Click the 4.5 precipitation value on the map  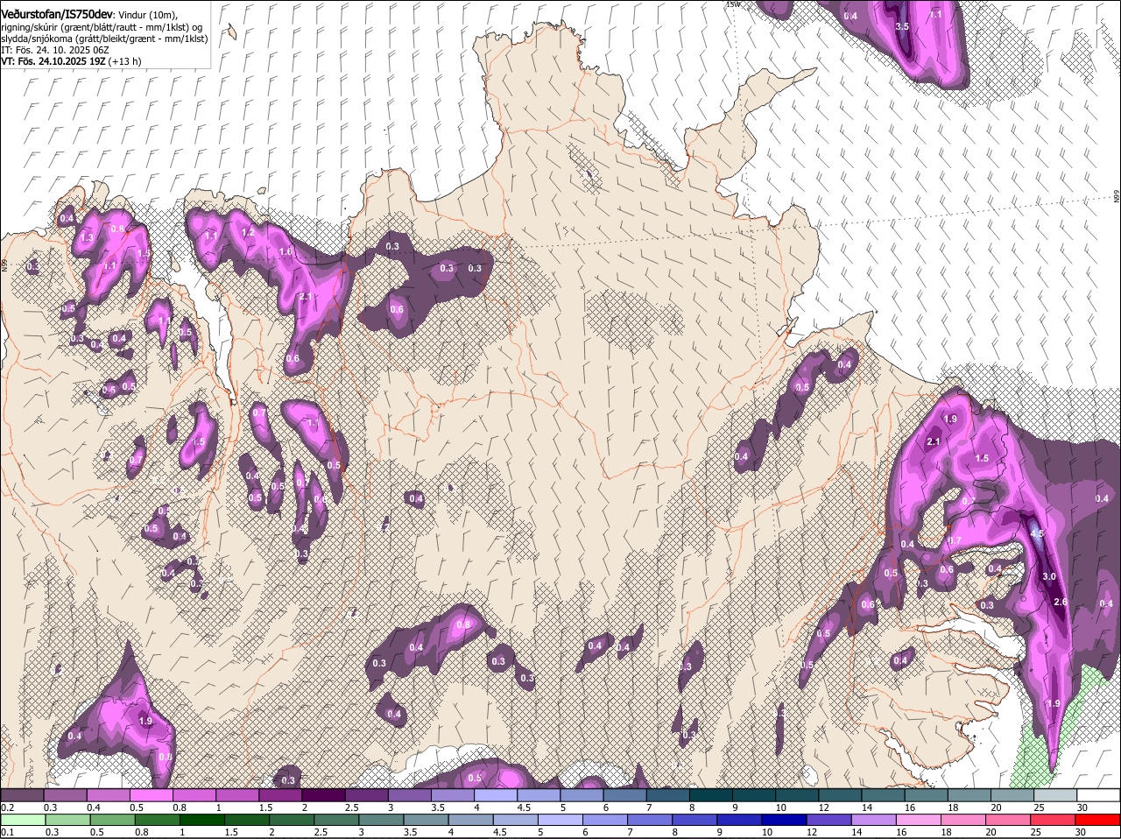pyautogui.click(x=1038, y=533)
